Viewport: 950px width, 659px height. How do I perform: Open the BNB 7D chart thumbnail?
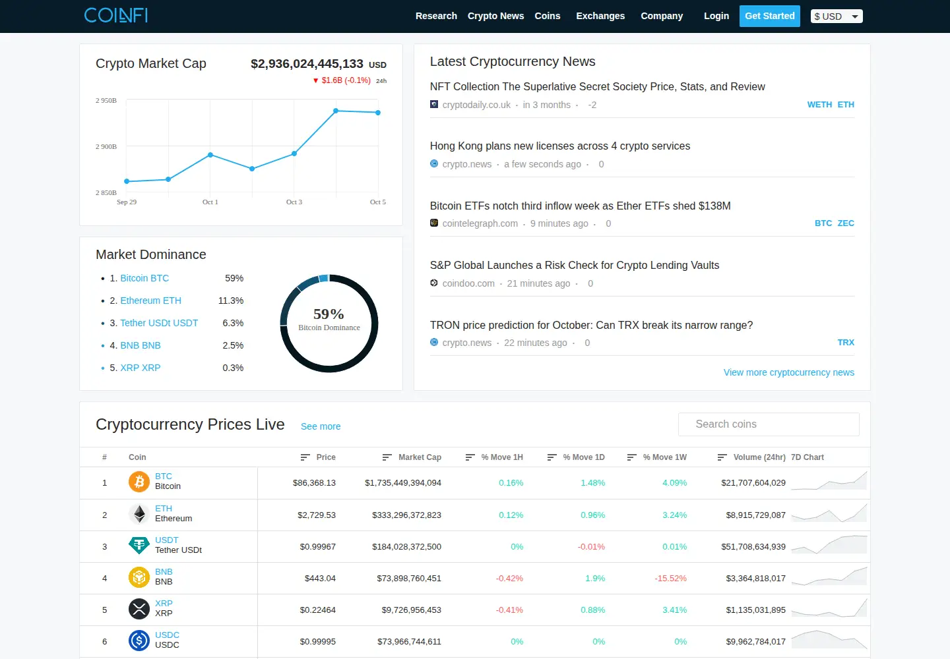coord(829,575)
